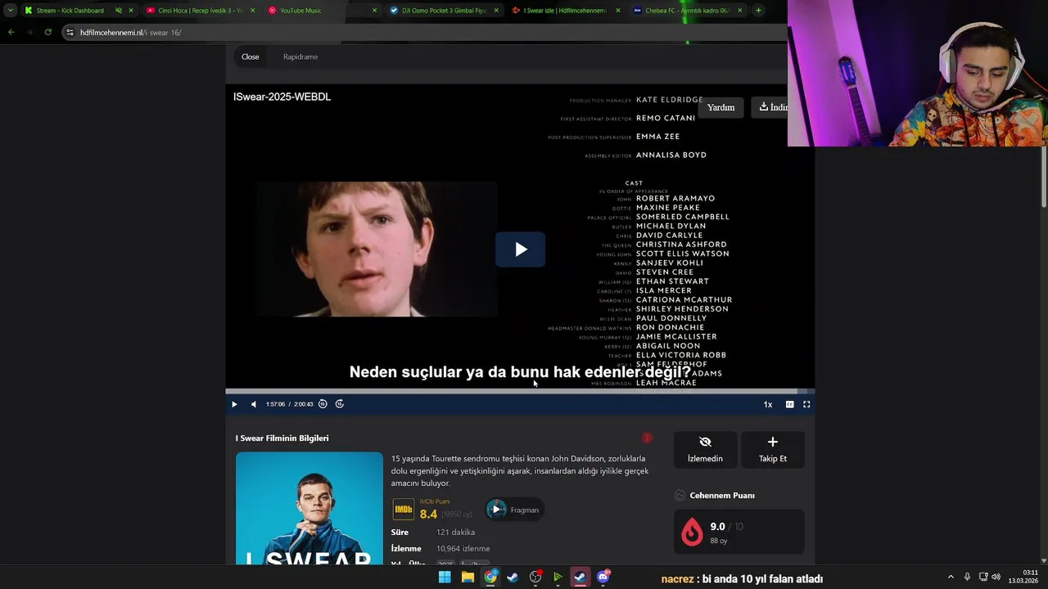
Task: Click the 9.0 Cehennem score
Action: (717, 527)
